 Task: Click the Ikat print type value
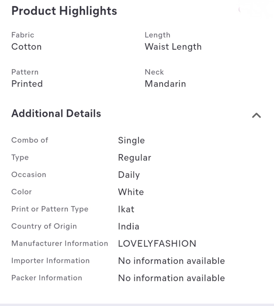[x=126, y=209]
